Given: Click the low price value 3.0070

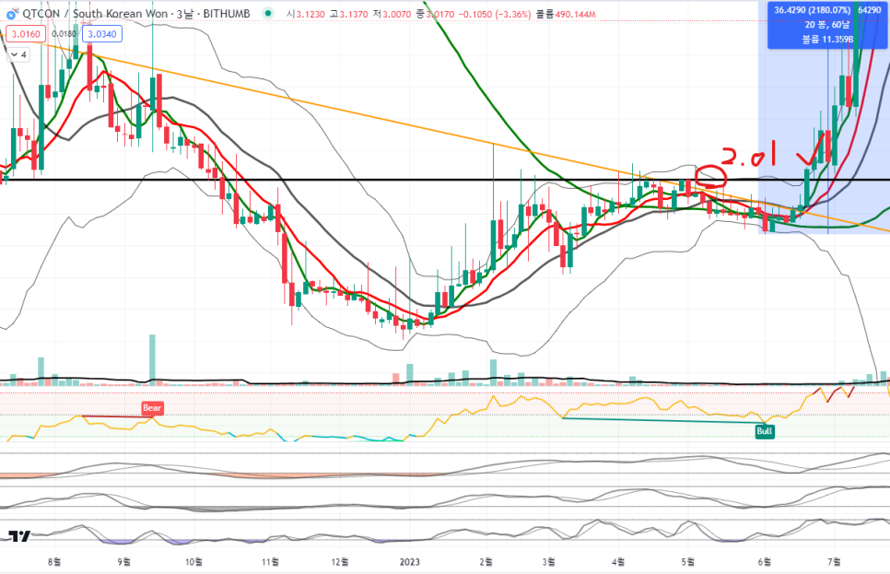Looking at the screenshot, I should tap(396, 14).
